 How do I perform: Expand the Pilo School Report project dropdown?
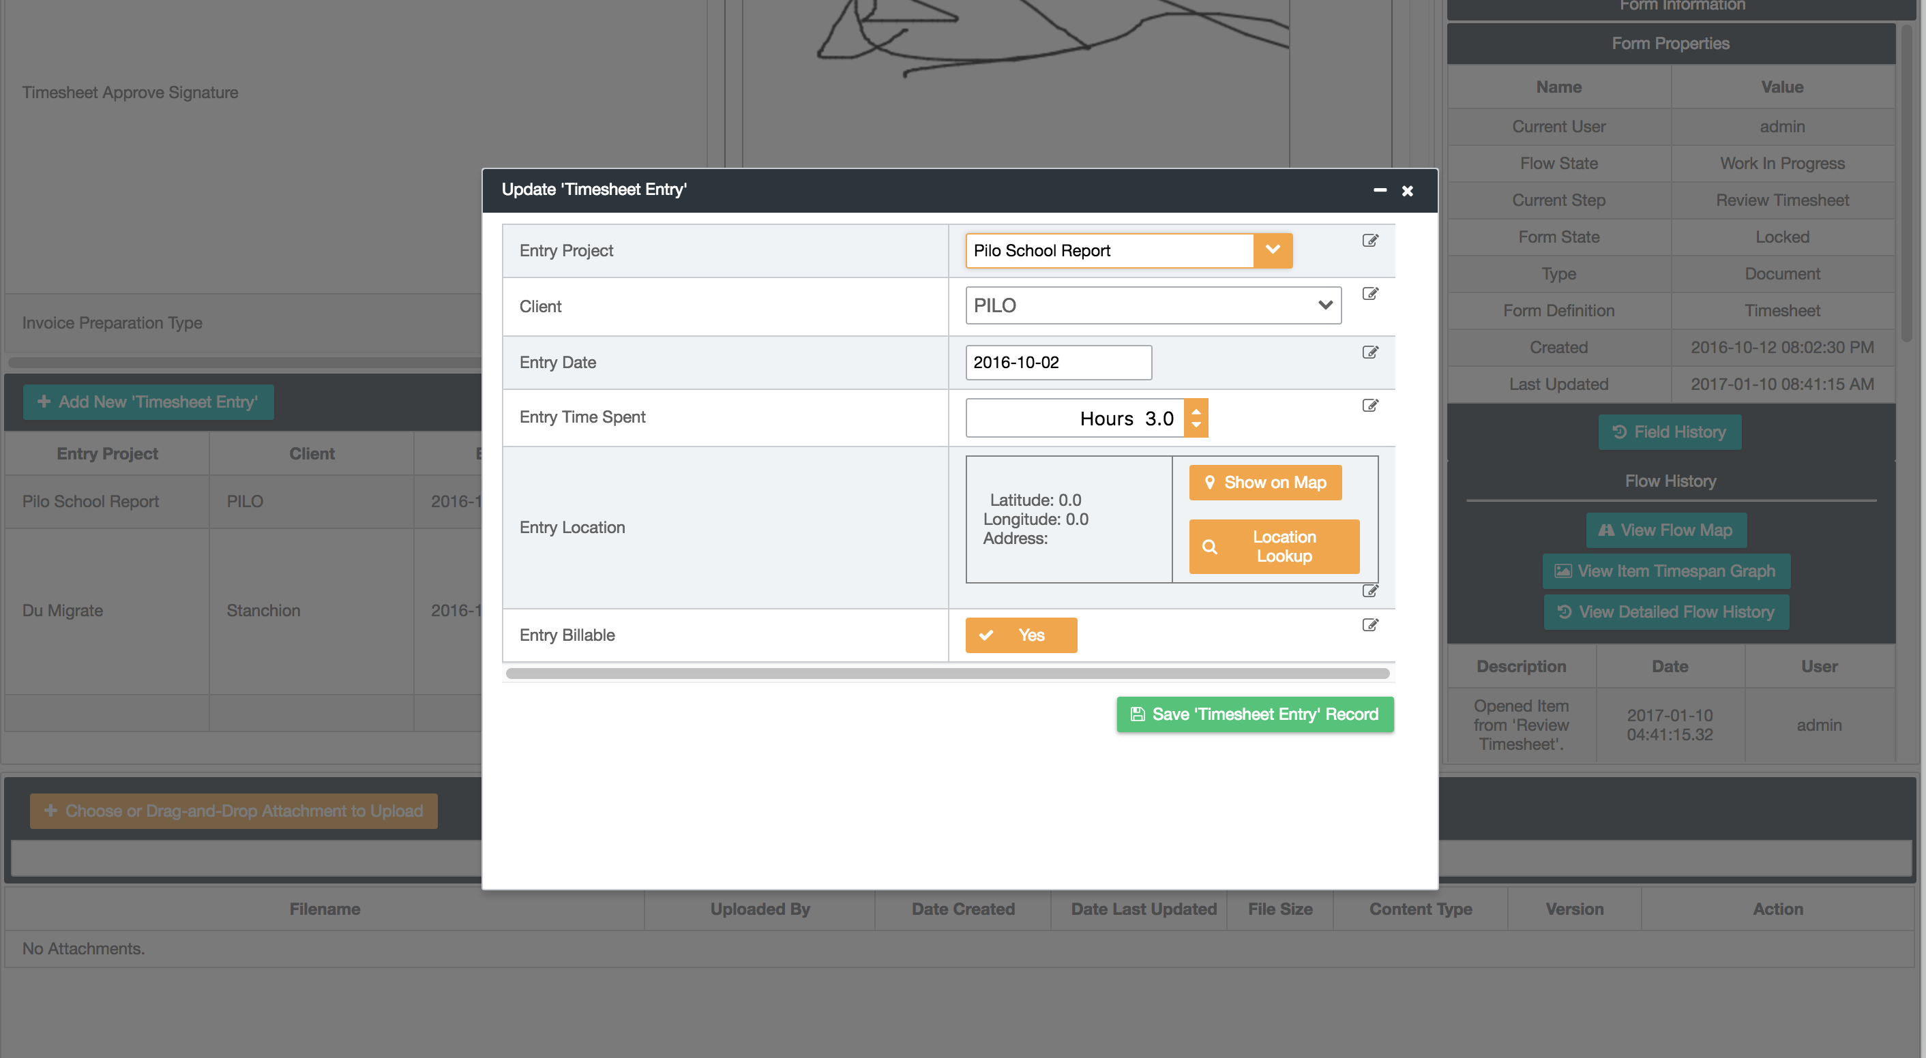coord(1273,250)
